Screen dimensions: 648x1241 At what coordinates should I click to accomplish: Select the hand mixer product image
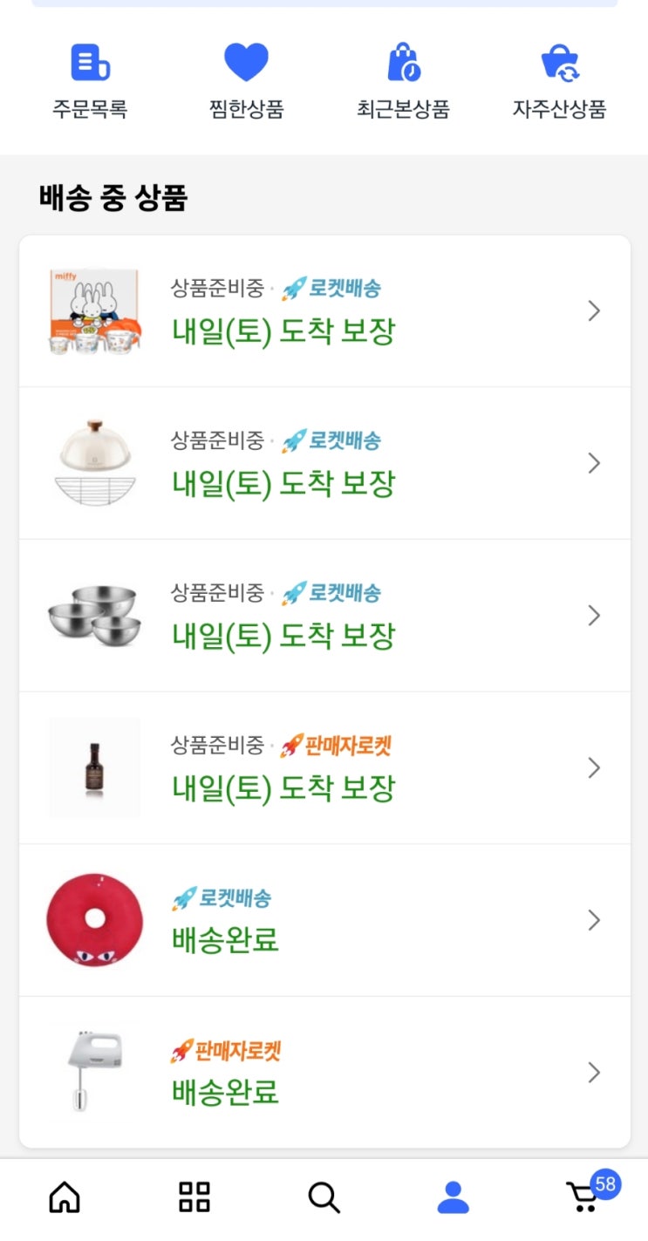pos(94,1072)
